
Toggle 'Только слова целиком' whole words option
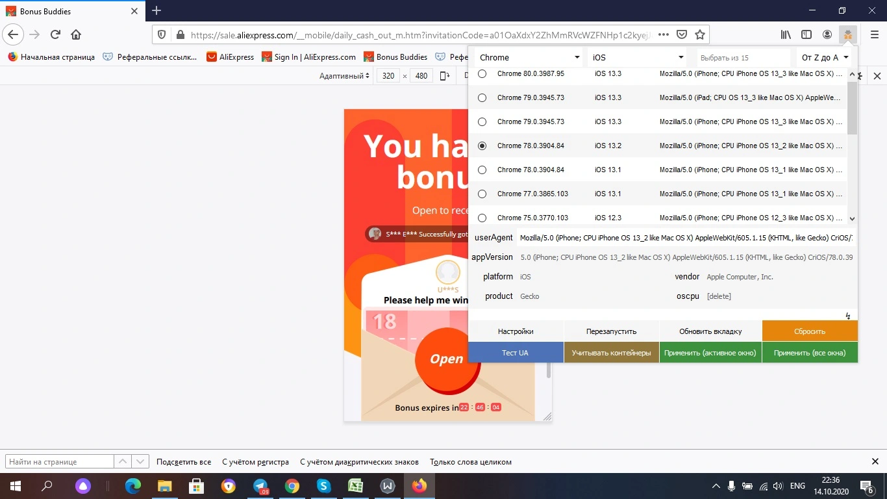(x=471, y=462)
